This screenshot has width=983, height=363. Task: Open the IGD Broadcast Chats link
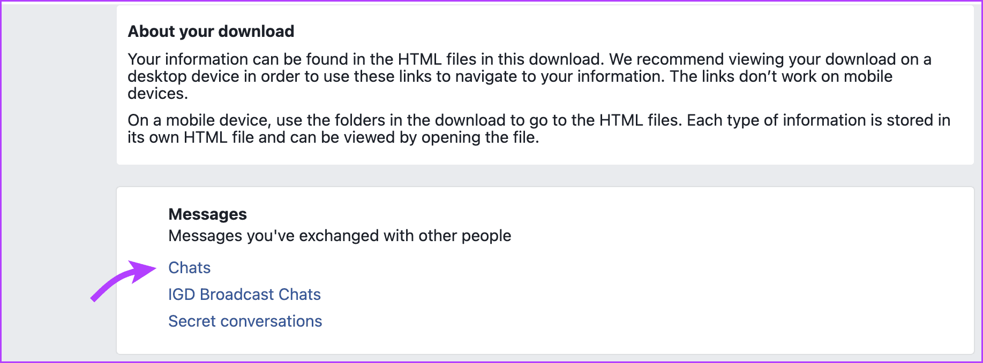coord(244,295)
